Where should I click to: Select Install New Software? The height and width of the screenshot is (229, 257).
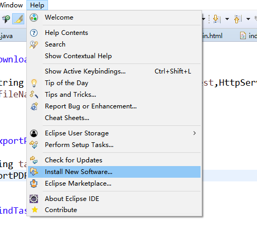pos(114,172)
